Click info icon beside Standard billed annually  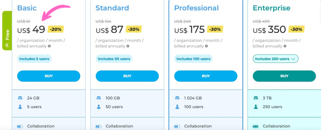pos(128,46)
